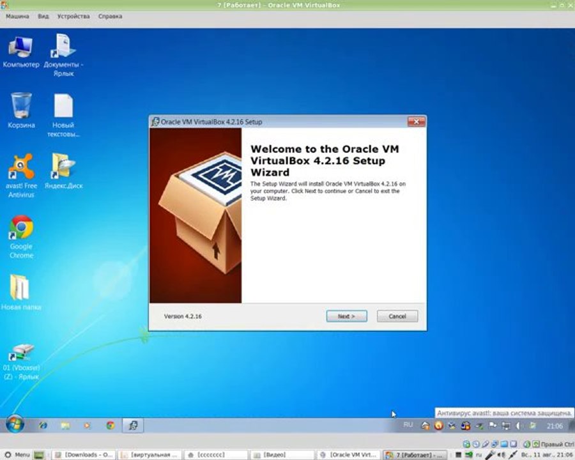Screen dimensions: 575x460
Task: Cancel the VirtualBox setup wizard
Action: (x=397, y=316)
